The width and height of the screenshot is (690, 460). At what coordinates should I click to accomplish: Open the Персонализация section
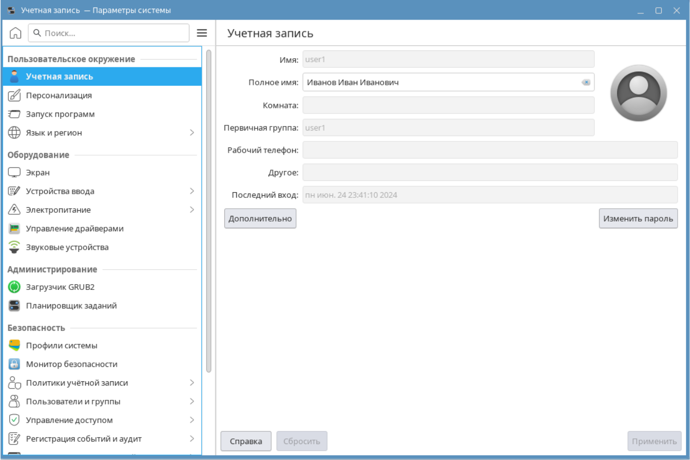pyautogui.click(x=59, y=95)
